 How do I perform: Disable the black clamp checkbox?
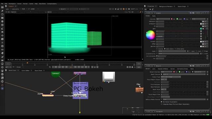(165, 49)
